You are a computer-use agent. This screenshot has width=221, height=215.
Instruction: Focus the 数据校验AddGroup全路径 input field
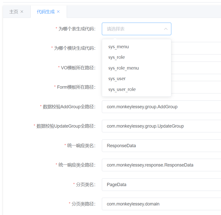tap(161, 107)
